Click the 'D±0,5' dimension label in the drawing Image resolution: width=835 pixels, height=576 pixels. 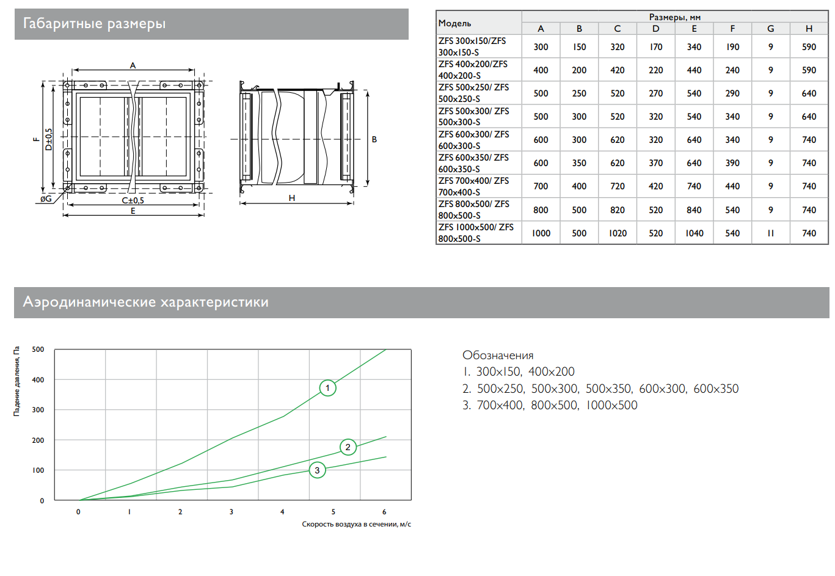click(49, 139)
